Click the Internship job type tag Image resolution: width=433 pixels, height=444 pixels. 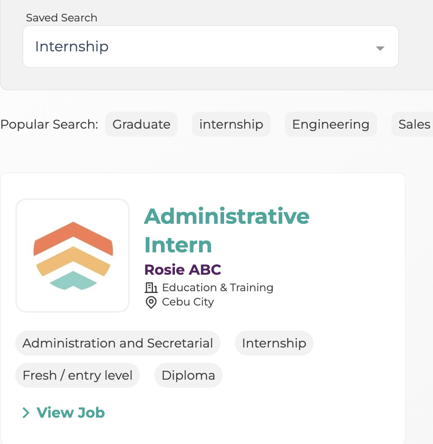274,343
